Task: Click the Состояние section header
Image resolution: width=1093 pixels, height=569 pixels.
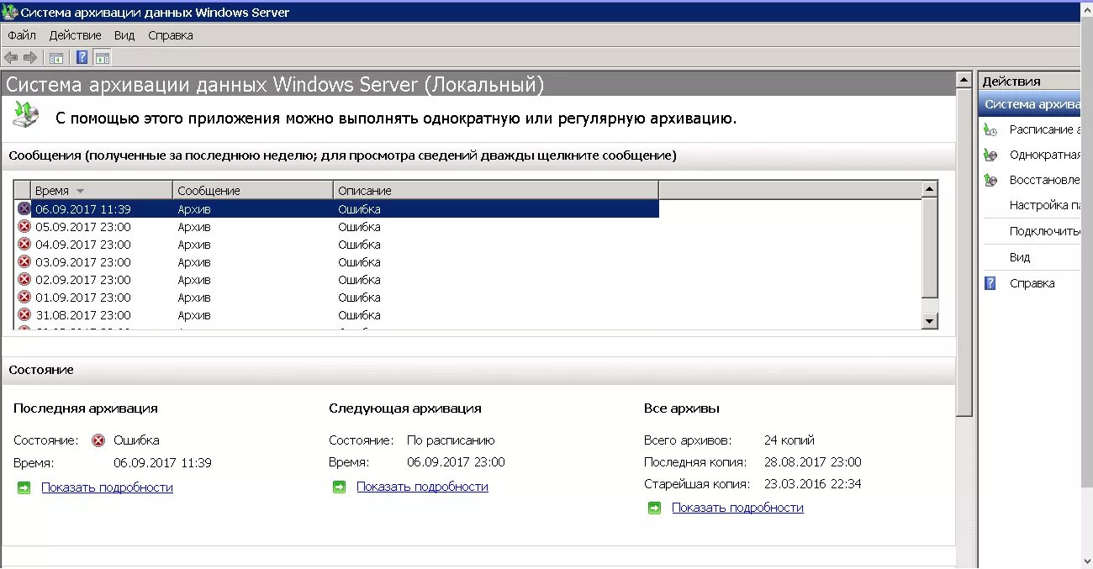Action: coord(478,370)
